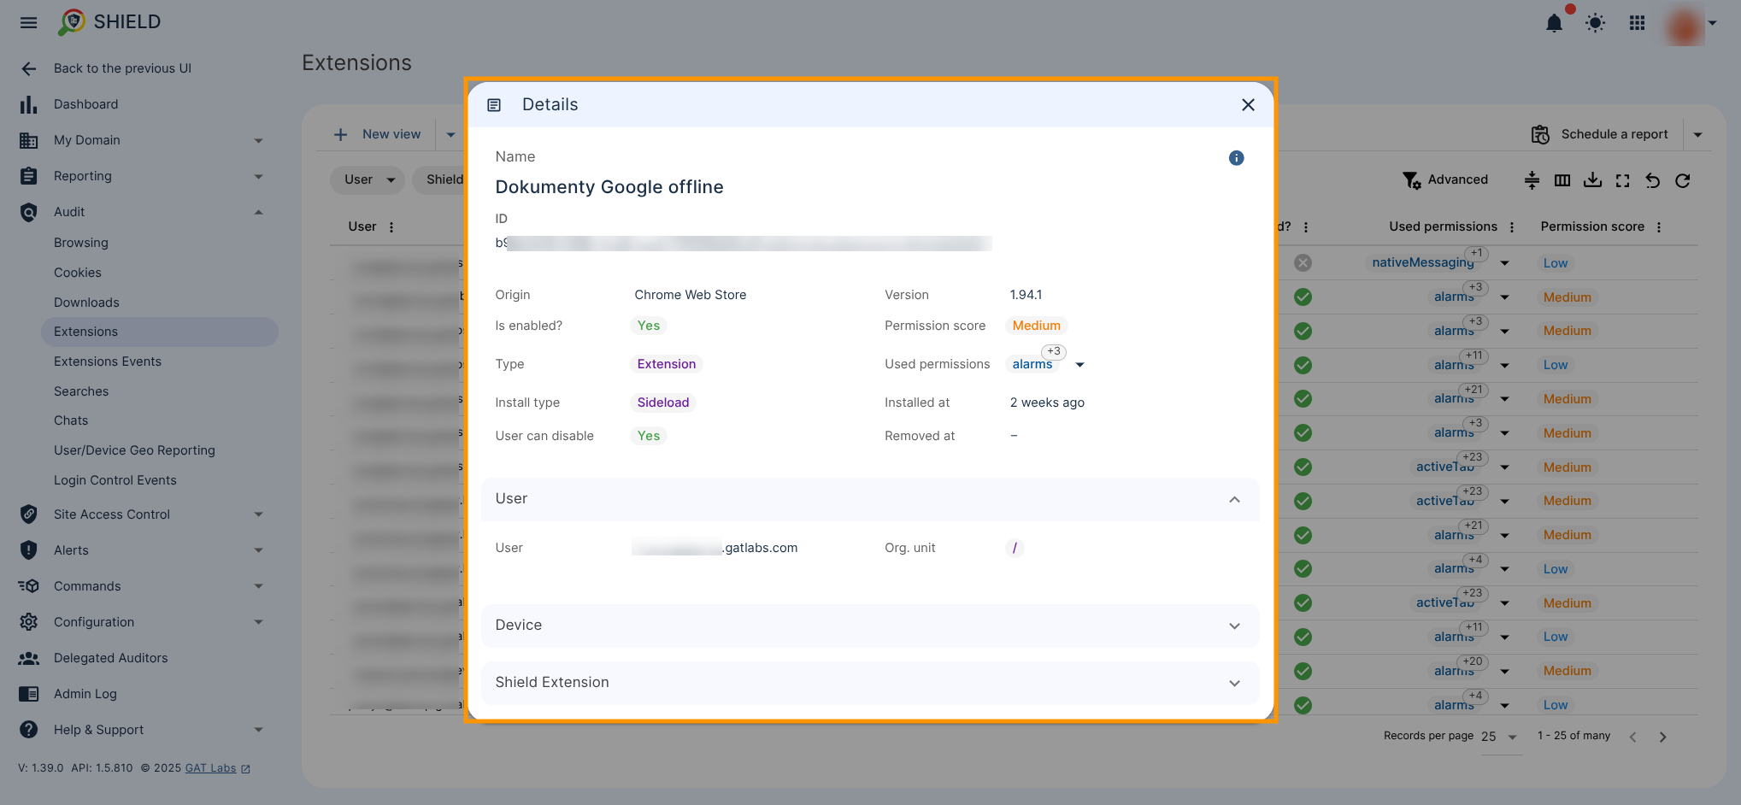Click the SHIELD logo icon
The height and width of the screenshot is (805, 1741).
click(x=72, y=22)
